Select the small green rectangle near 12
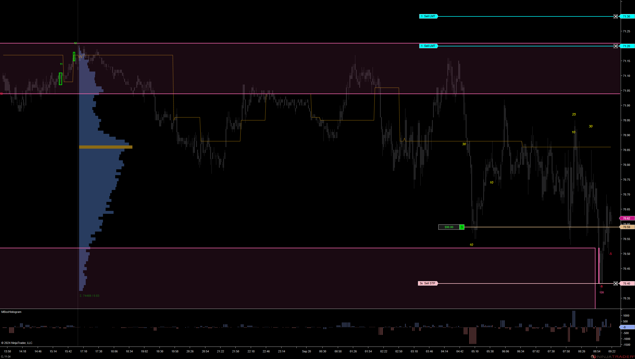The height and width of the screenshot is (359, 635). (74, 56)
